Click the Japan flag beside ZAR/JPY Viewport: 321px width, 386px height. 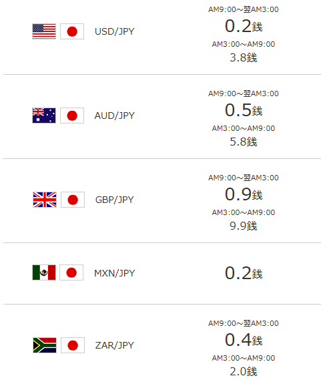tap(73, 345)
